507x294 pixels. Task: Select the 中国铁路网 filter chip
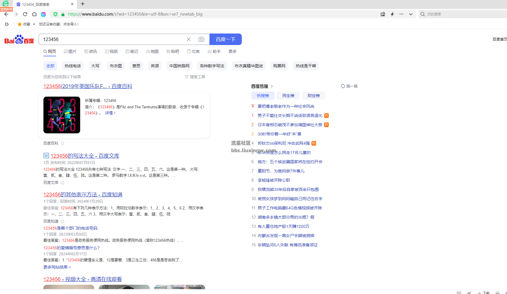tap(179, 66)
